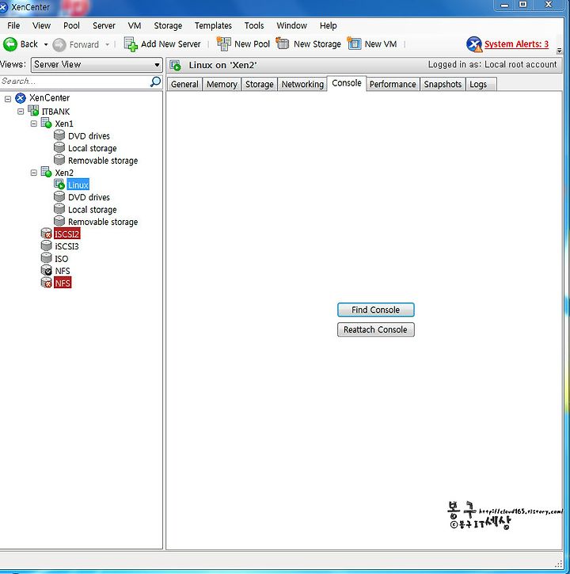Image resolution: width=570 pixels, height=574 pixels.
Task: Open the View menu
Action: tap(41, 25)
